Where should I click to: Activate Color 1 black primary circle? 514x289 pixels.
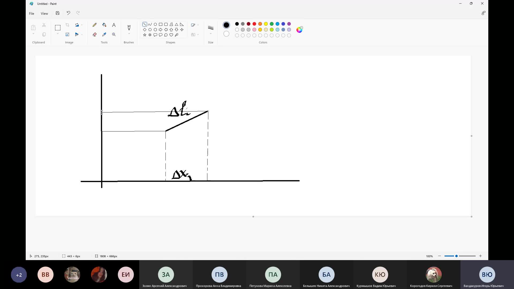[226, 25]
